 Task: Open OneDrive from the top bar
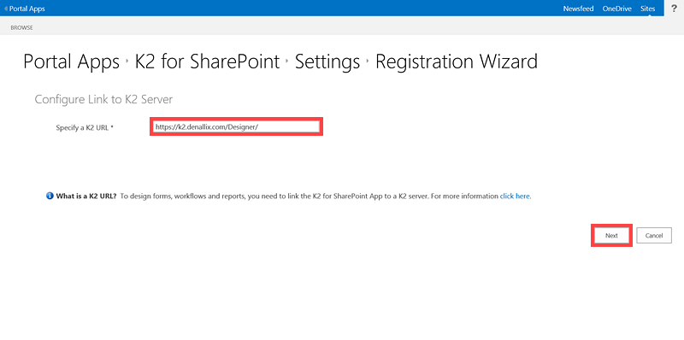pyautogui.click(x=616, y=9)
